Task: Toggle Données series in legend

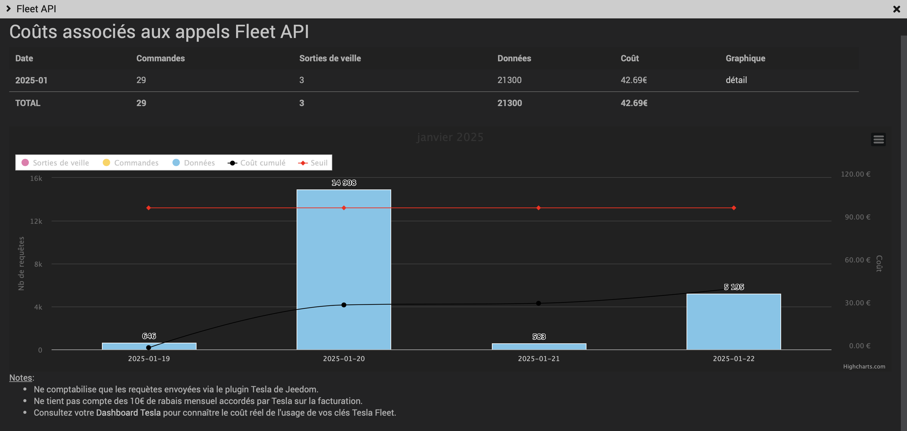Action: [x=199, y=163]
